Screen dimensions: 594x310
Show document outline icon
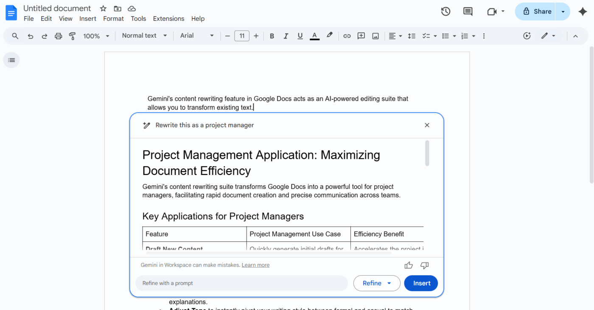pyautogui.click(x=11, y=60)
